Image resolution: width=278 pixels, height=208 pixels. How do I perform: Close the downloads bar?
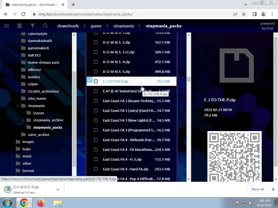click(x=273, y=189)
